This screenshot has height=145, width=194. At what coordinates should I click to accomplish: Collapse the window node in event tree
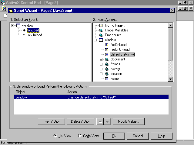(x=12, y=25)
